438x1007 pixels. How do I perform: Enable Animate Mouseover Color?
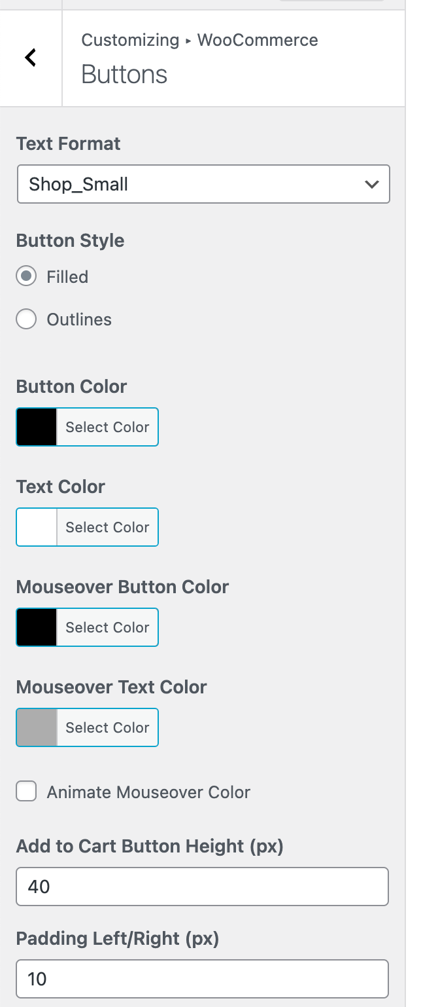26,791
